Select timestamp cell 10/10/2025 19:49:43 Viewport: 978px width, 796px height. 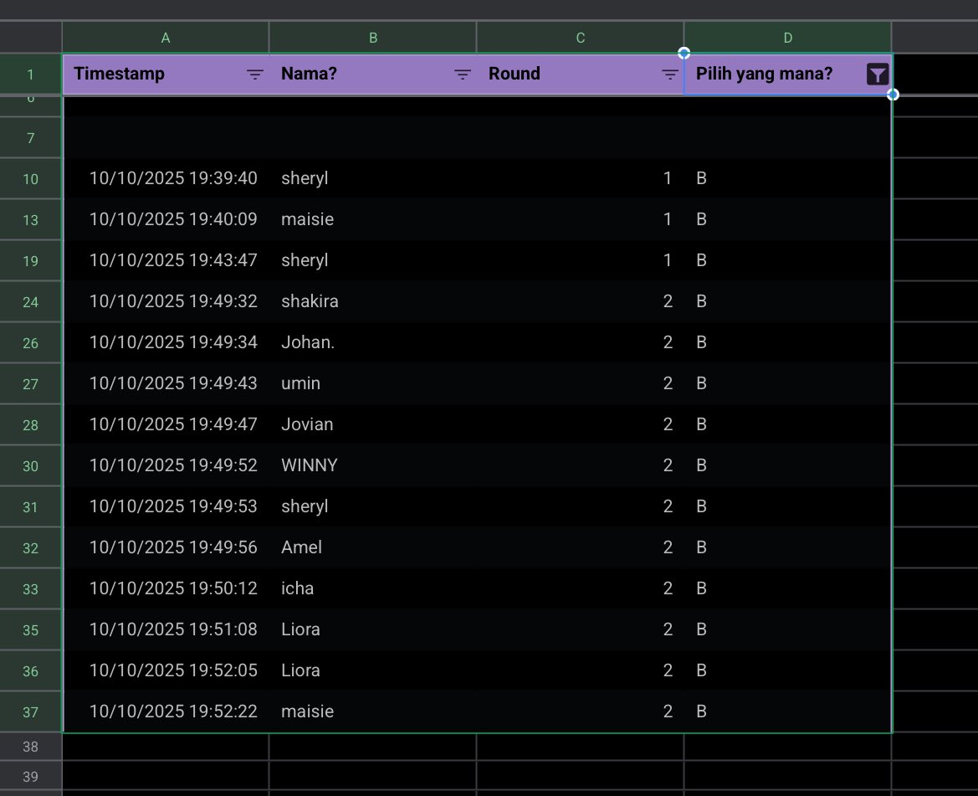click(x=166, y=383)
